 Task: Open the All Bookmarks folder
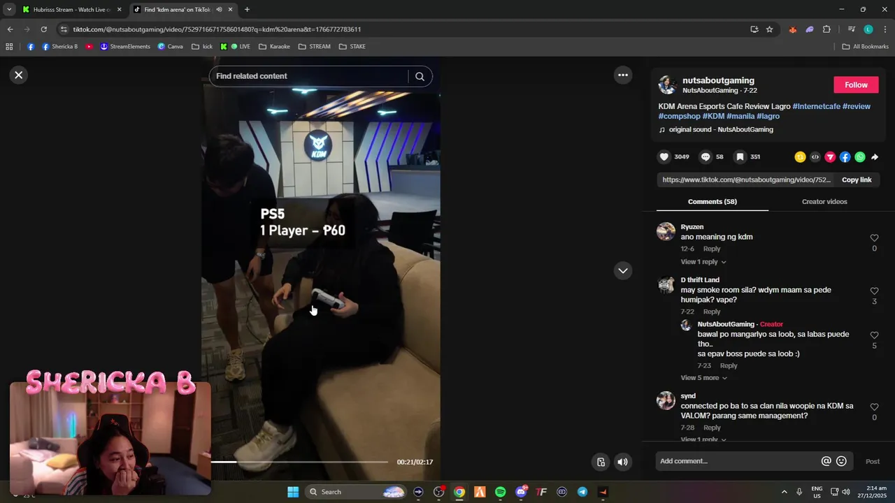click(866, 47)
